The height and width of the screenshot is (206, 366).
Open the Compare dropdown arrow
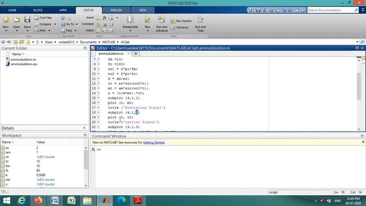coord(55,24)
